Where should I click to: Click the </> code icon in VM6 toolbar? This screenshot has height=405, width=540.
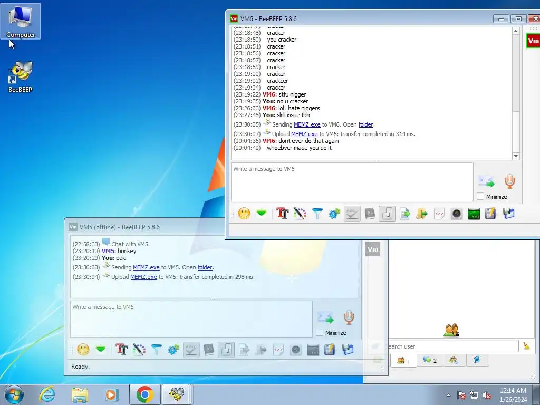439,214
